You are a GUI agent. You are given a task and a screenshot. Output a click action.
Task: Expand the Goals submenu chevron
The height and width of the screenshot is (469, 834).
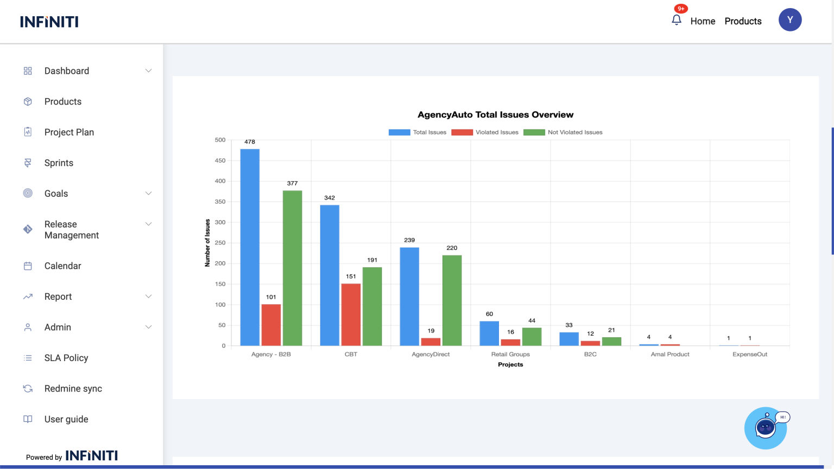pyautogui.click(x=148, y=194)
